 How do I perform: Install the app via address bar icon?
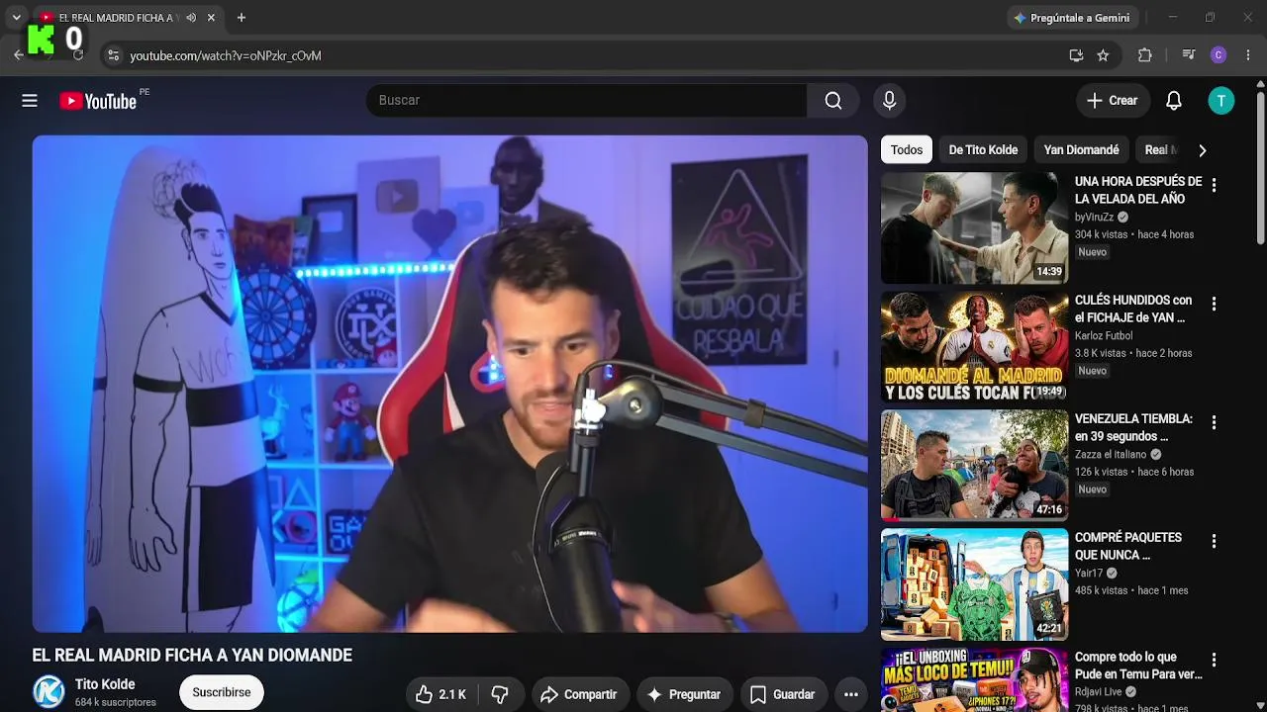[1076, 55]
